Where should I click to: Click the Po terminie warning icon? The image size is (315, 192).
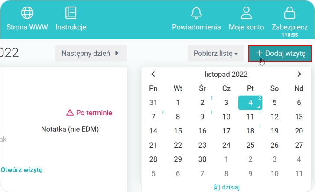70,113
